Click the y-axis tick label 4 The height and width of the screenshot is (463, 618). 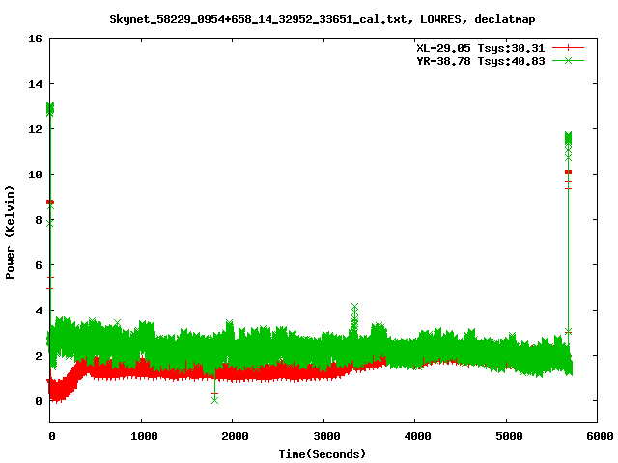(x=39, y=311)
